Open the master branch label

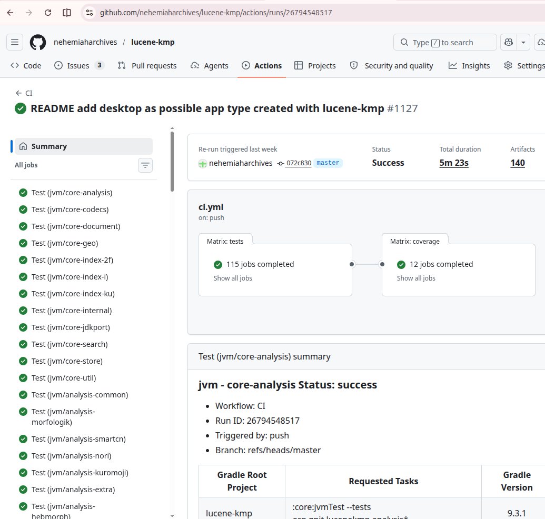[328, 163]
